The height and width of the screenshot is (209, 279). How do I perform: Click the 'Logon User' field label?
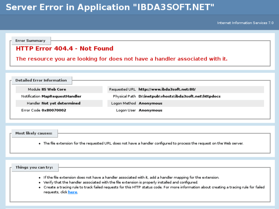(126, 110)
